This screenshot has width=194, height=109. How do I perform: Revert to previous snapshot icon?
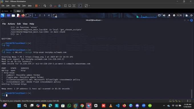tap(55, 6)
